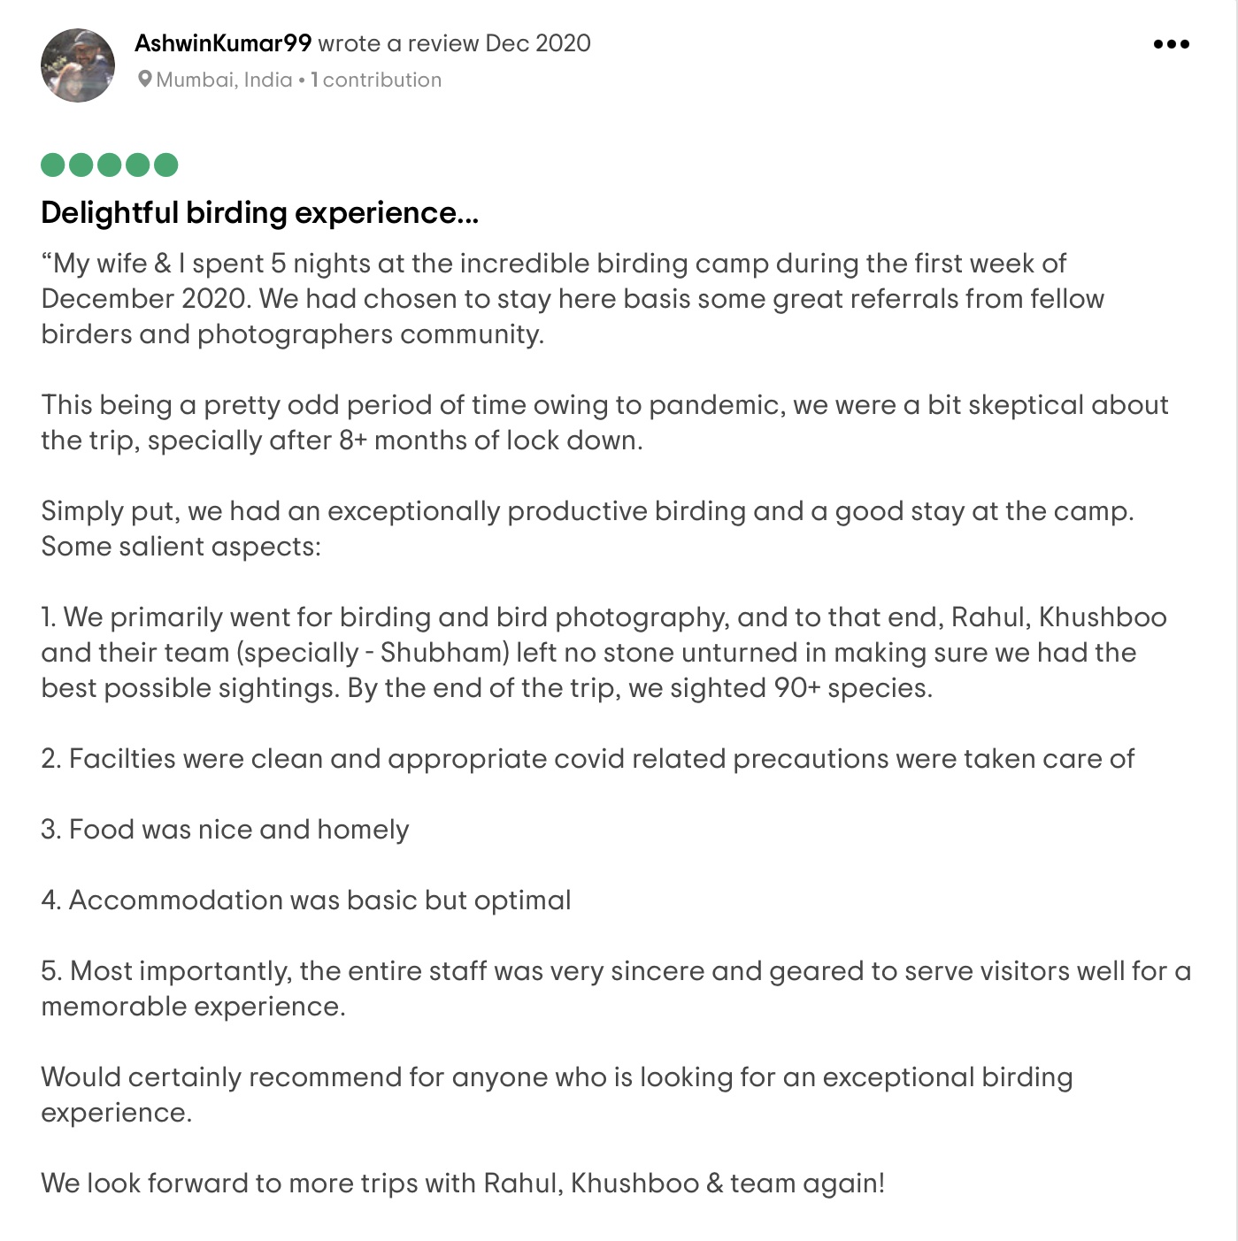Open the three-dot more options menu

click(1171, 44)
